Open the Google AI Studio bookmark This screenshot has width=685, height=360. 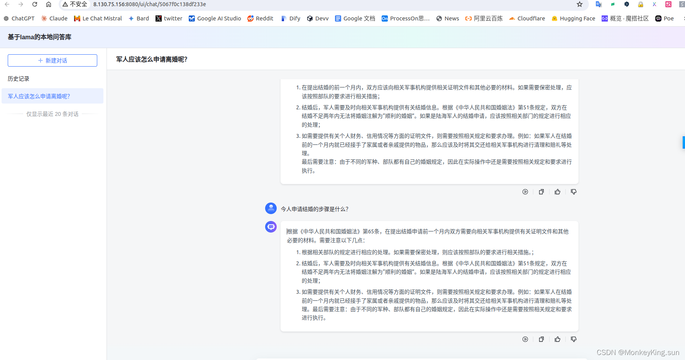point(215,18)
